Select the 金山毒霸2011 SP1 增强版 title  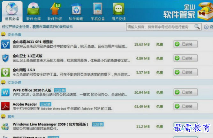click(x=33, y=42)
